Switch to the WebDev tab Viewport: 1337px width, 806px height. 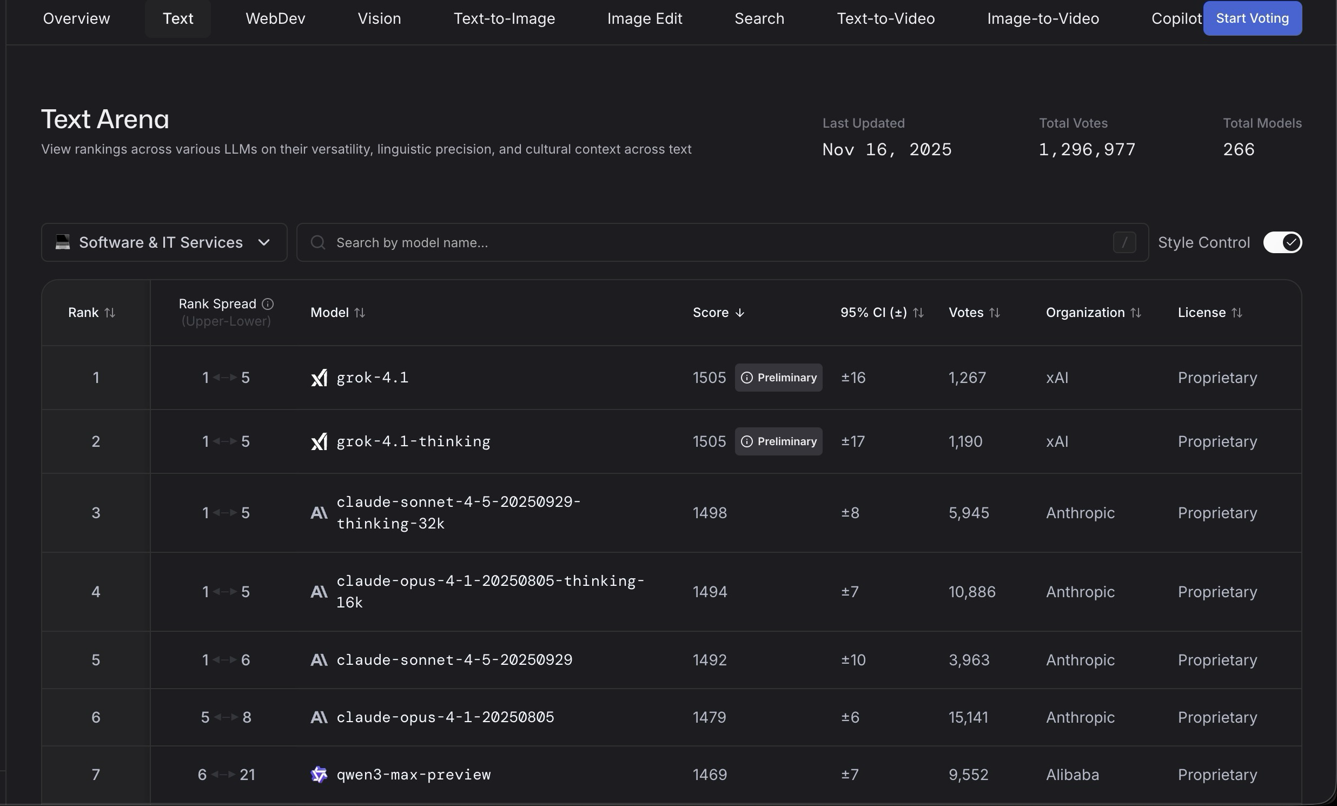click(x=275, y=18)
